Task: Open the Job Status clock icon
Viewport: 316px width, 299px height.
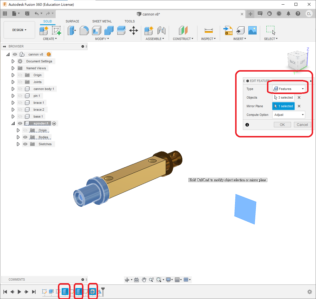Action: [279, 14]
